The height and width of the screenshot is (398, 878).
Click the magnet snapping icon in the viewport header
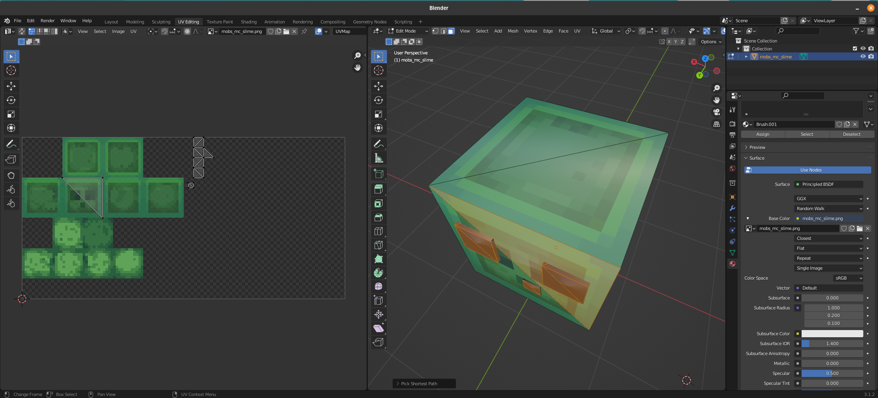(x=642, y=31)
